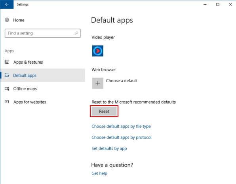This screenshot has height=184, width=236.
Task: Open Choose default apps by protocol
Action: click(x=122, y=137)
